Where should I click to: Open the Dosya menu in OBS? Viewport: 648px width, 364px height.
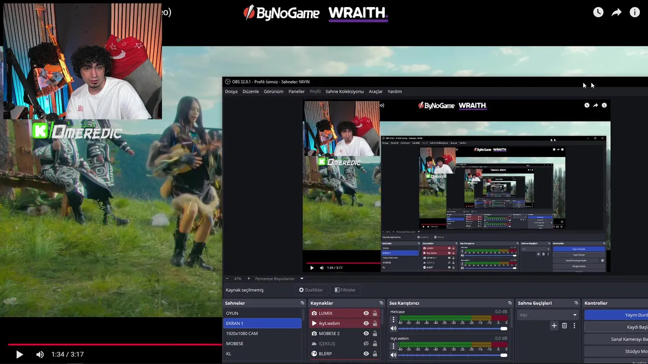[x=231, y=92]
